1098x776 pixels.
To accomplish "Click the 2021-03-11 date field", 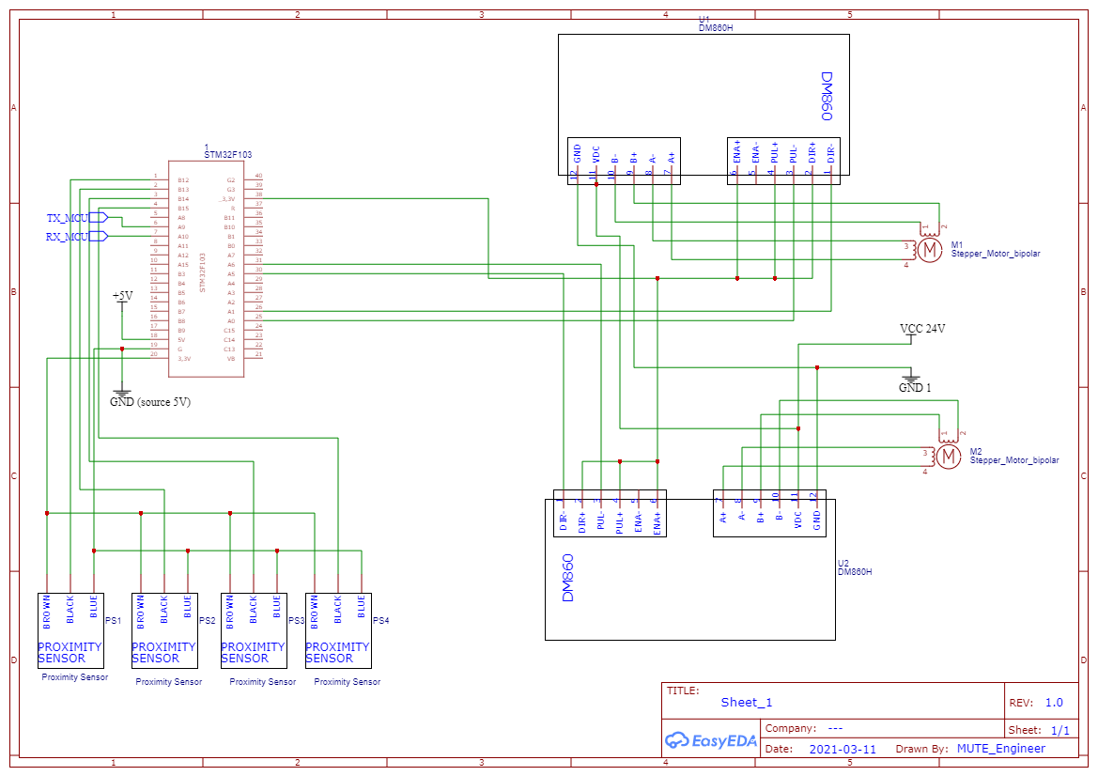I will (841, 748).
